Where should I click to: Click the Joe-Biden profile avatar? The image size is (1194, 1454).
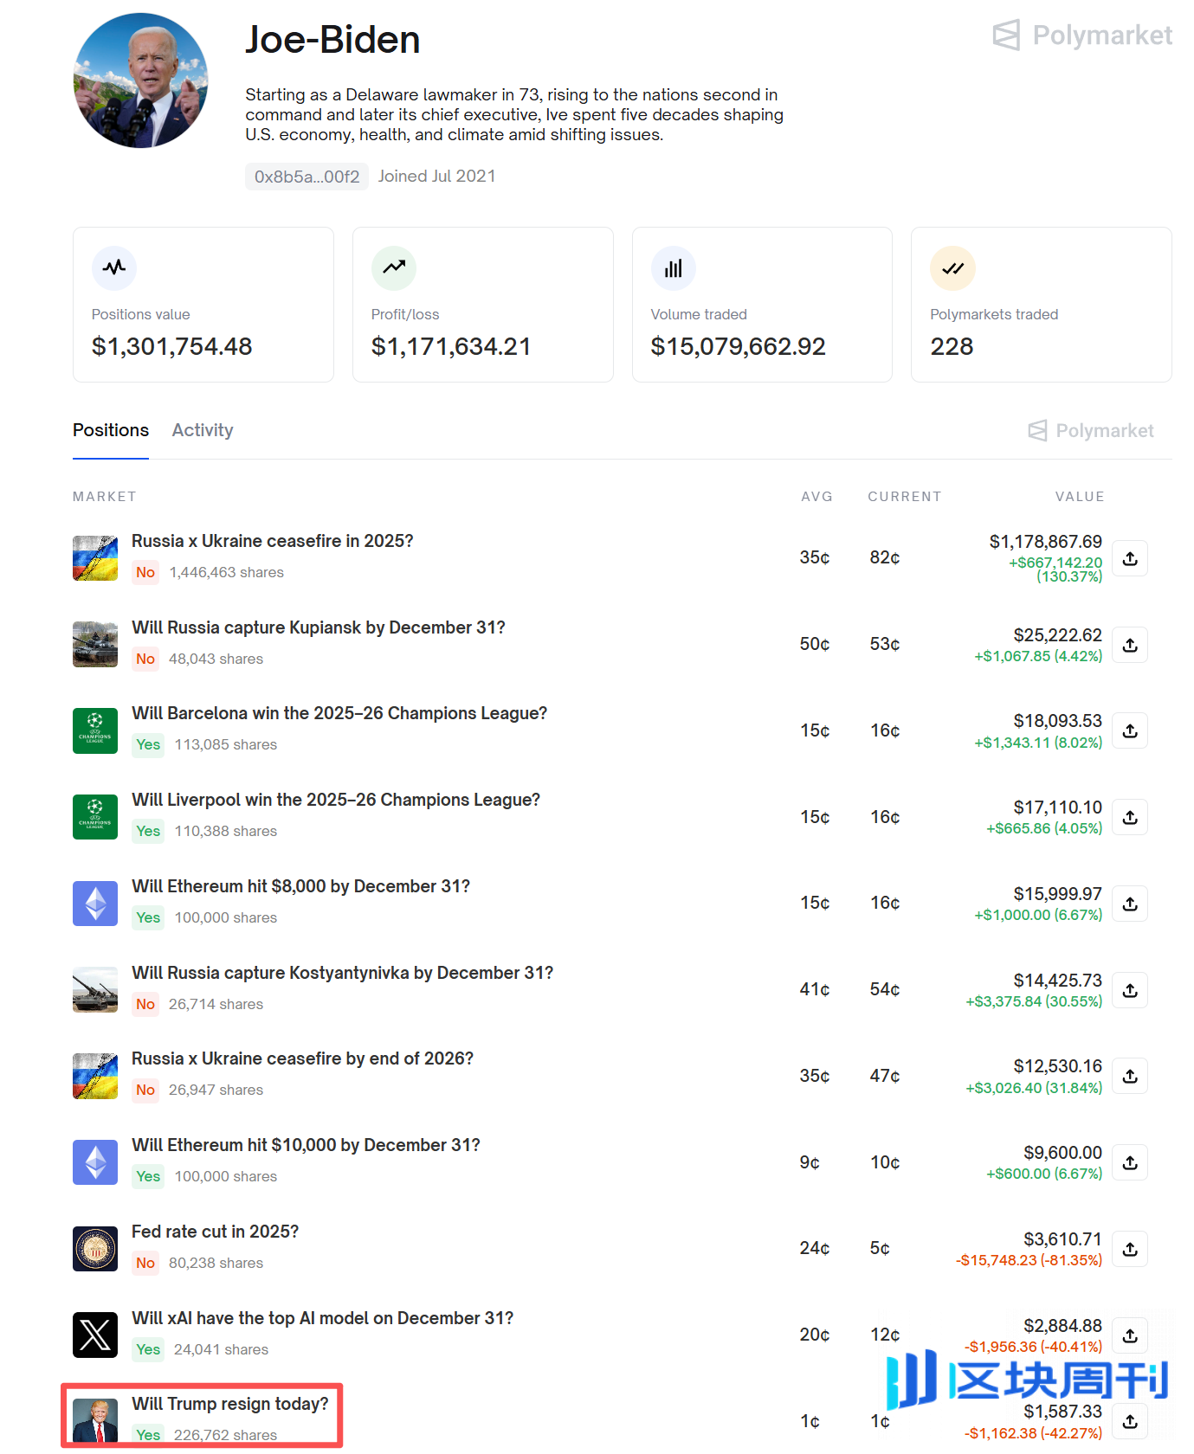point(141,80)
